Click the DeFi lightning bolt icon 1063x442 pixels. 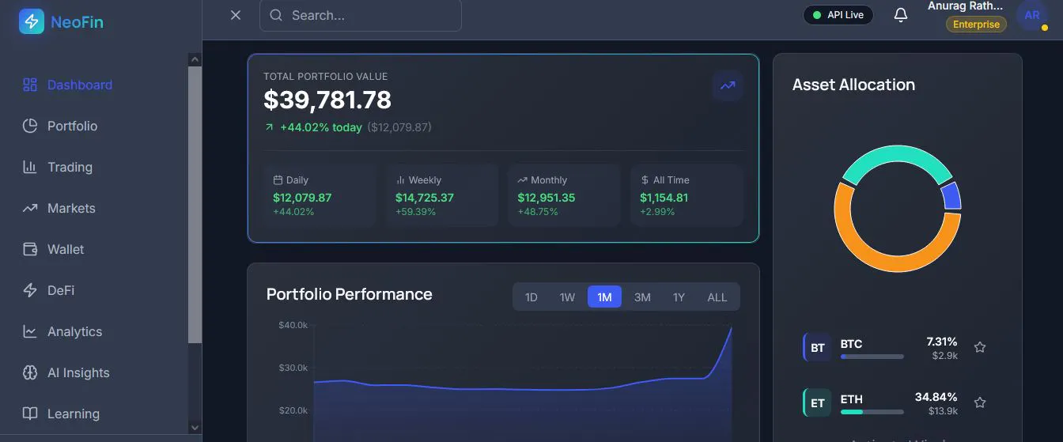pyautogui.click(x=30, y=290)
